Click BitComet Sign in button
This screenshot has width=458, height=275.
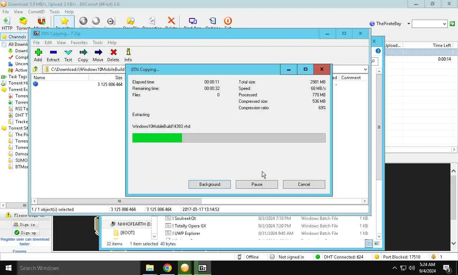tap(25, 225)
